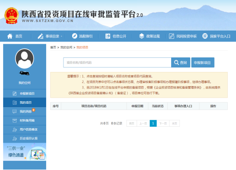This screenshot has height=170, width=236.
Task: Click the user icon beside 历史项目认领
Action: point(15,139)
